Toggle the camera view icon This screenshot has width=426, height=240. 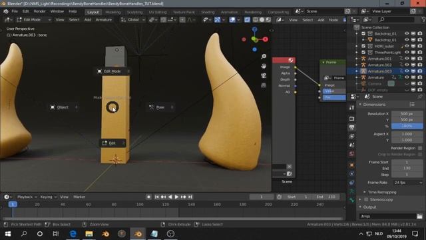pyautogui.click(x=264, y=75)
